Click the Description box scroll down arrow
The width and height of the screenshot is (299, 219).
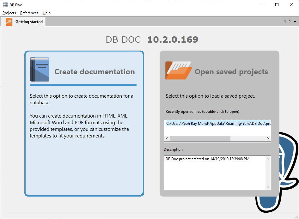pos(268,187)
